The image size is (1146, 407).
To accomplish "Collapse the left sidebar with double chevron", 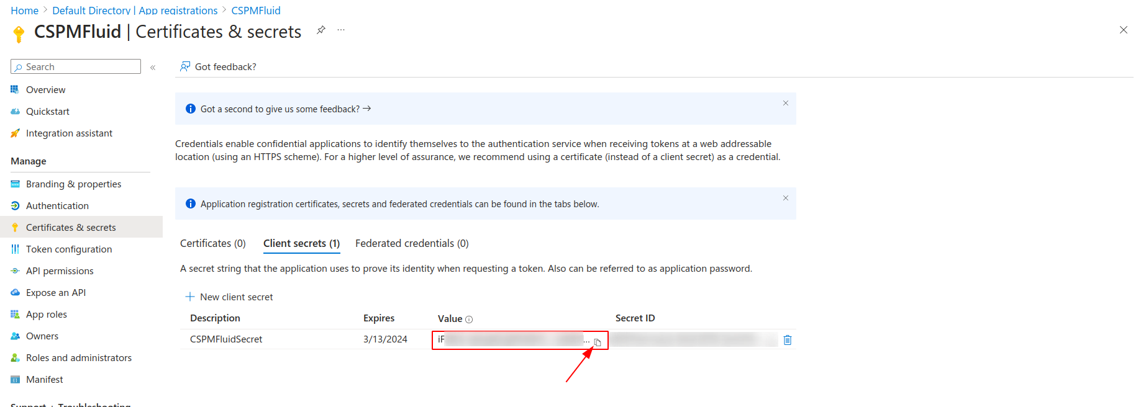I will point(153,66).
